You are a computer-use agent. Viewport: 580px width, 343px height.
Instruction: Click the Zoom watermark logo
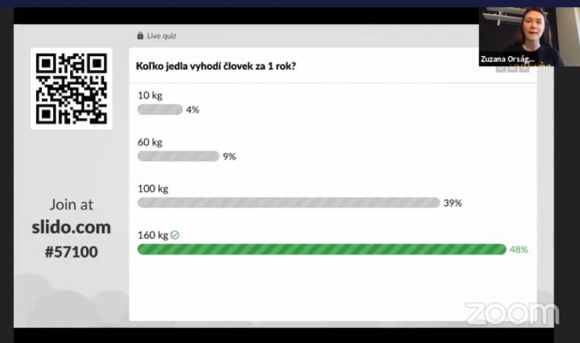[512, 314]
